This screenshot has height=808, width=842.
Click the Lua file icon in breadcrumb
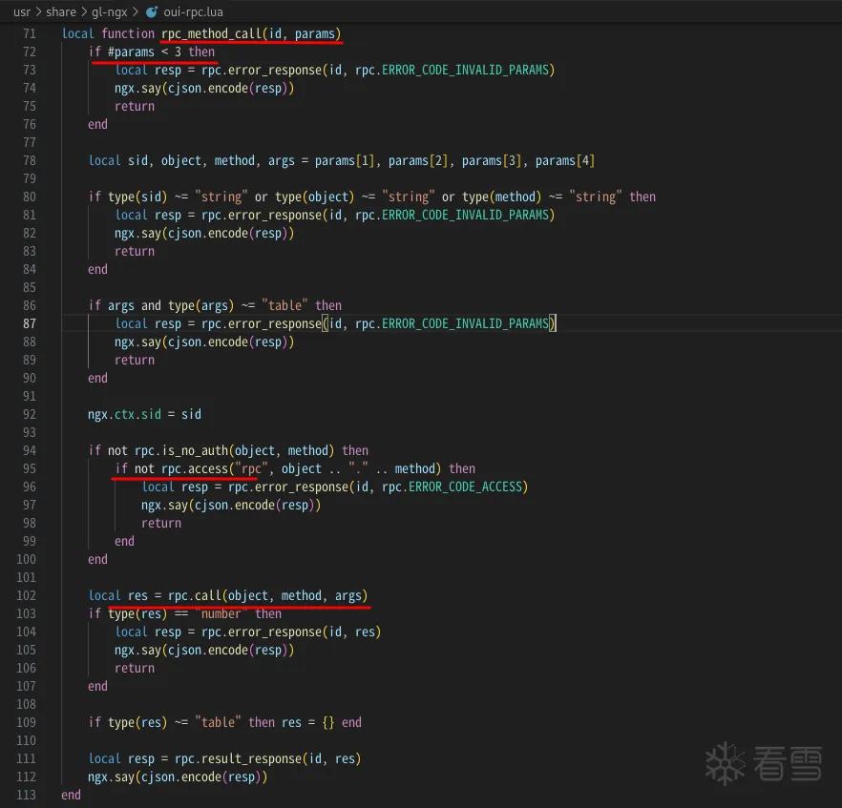(152, 11)
